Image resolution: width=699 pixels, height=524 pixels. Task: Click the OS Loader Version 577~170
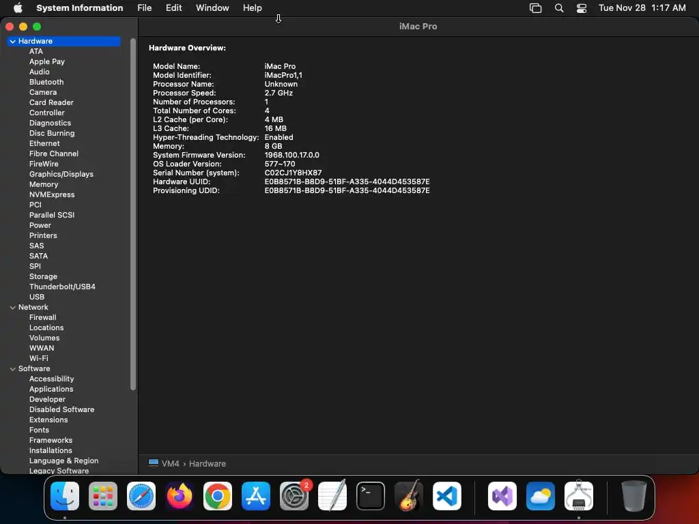(279, 164)
